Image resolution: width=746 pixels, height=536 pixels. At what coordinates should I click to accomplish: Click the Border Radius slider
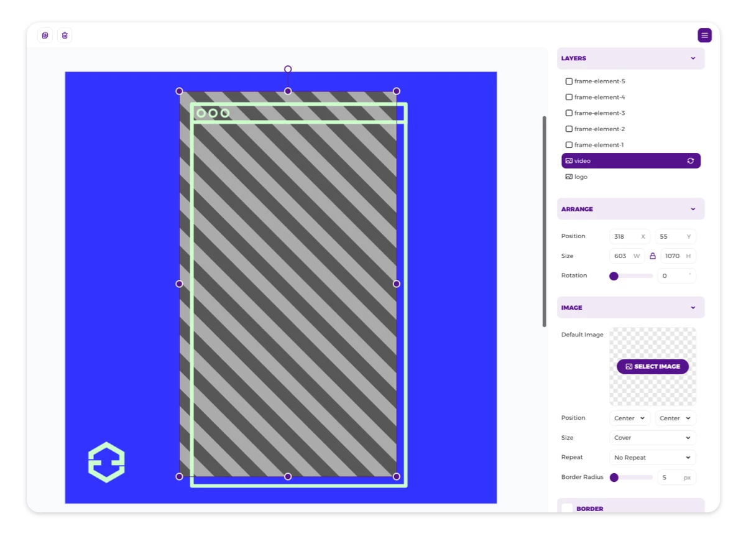click(x=632, y=478)
